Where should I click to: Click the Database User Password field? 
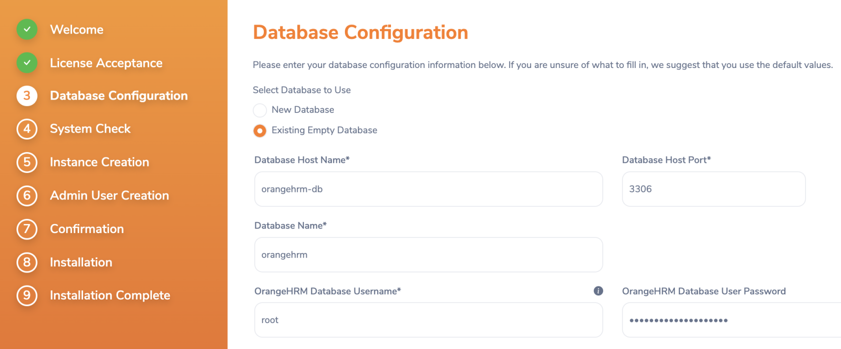[731, 320]
